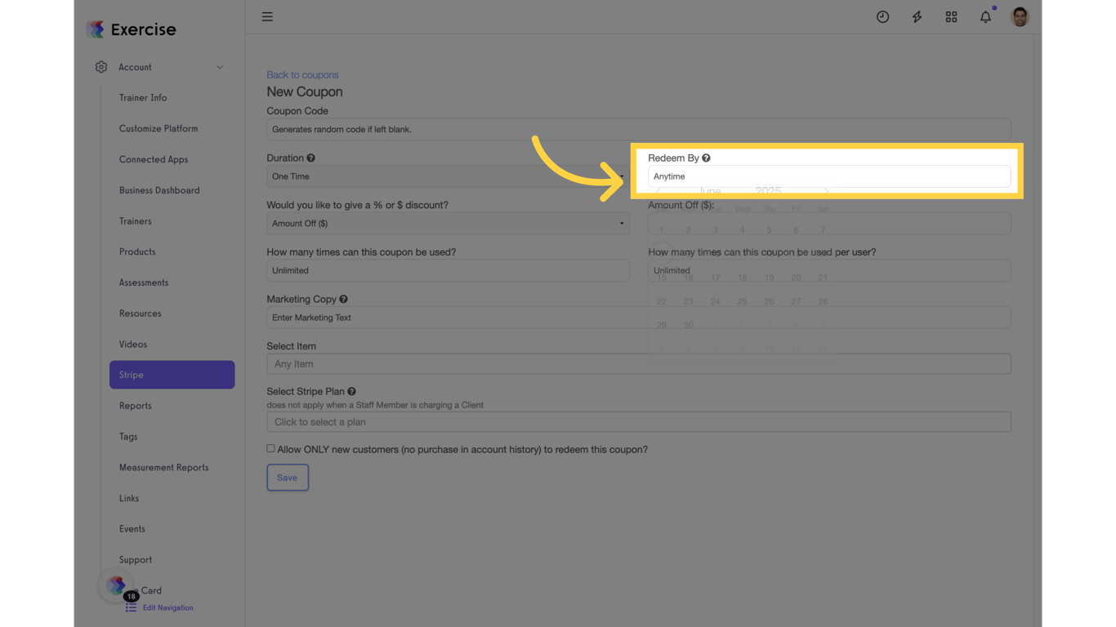The width and height of the screenshot is (1116, 627).
Task: Click the Coupon Code input field
Action: coord(638,129)
